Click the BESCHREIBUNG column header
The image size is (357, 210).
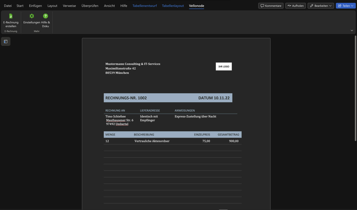tap(144, 135)
